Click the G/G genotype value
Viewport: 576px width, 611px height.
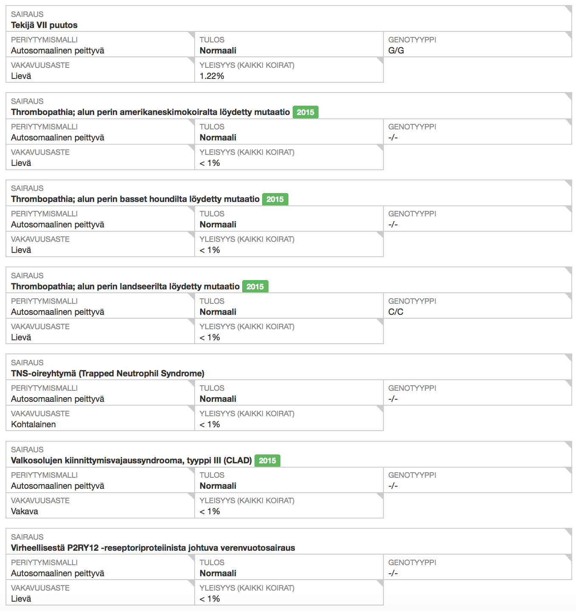click(396, 50)
